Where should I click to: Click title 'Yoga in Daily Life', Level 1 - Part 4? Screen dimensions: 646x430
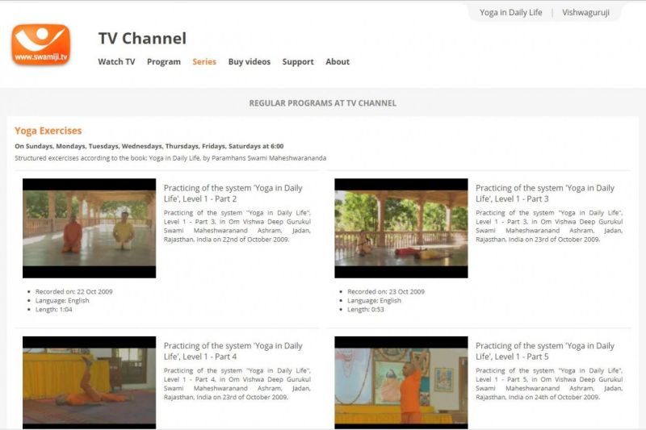[233, 352]
